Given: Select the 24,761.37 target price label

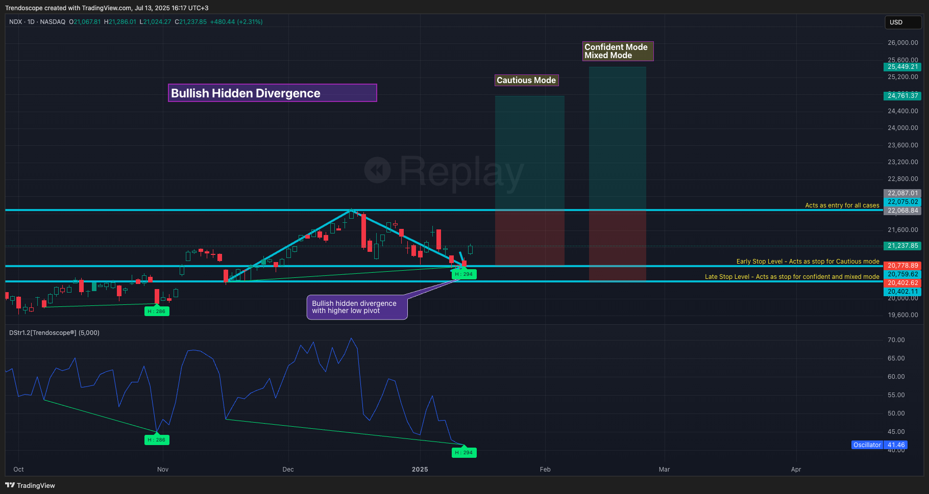Looking at the screenshot, I should click(902, 96).
